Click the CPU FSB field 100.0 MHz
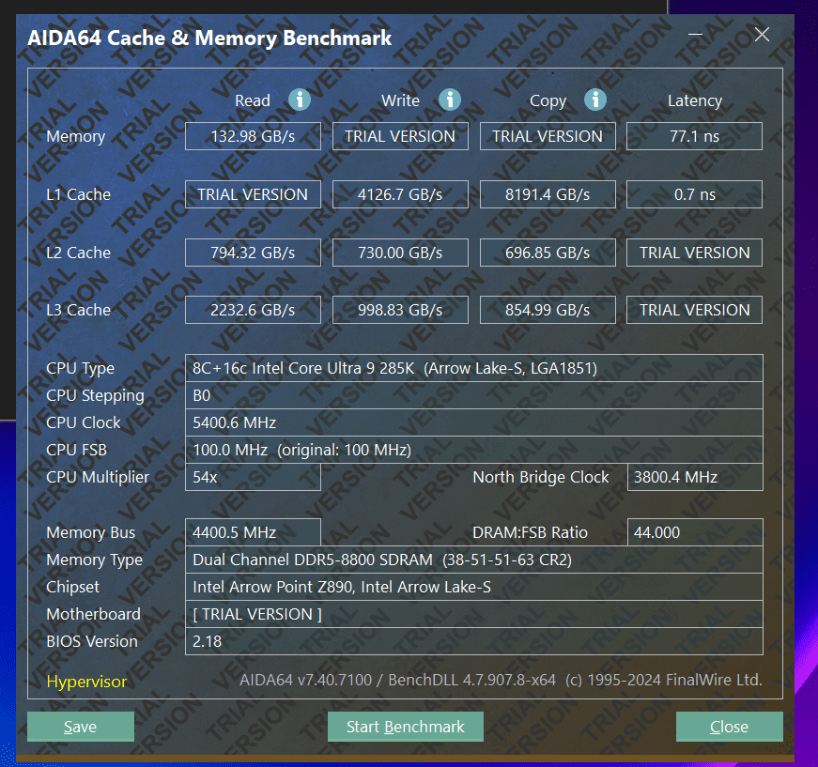 click(x=473, y=450)
